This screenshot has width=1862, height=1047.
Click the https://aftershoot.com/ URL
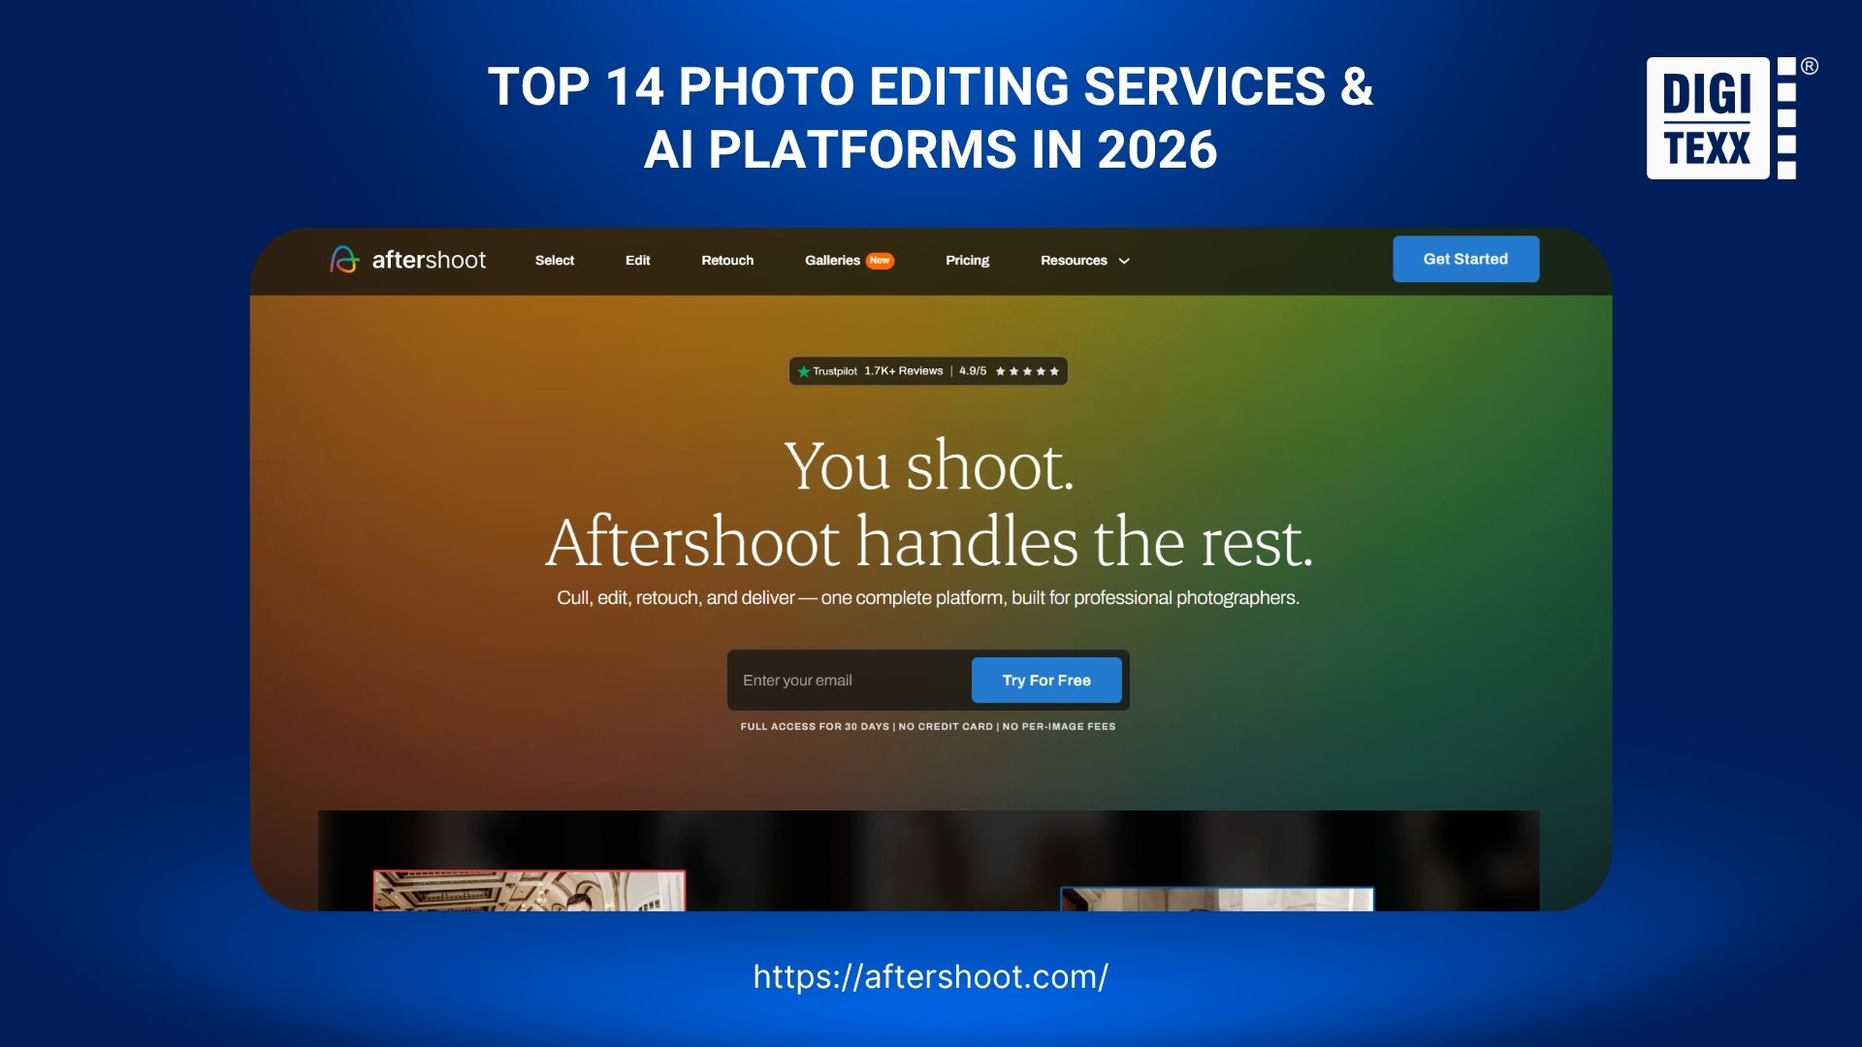click(931, 976)
